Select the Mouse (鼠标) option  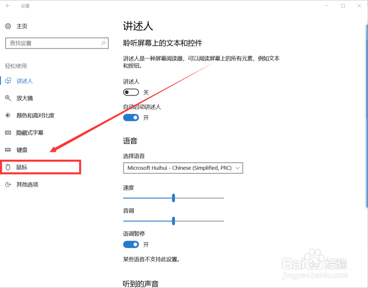[22, 167]
